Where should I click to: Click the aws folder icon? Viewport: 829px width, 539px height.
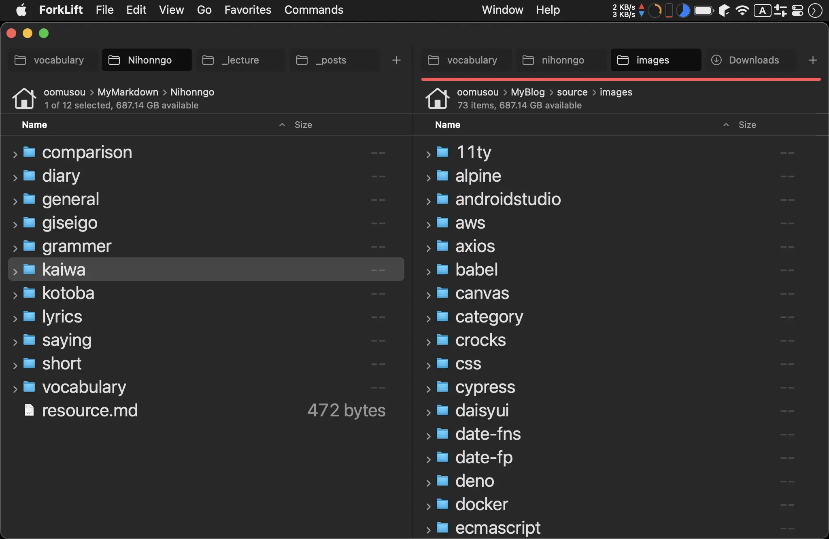tap(442, 222)
